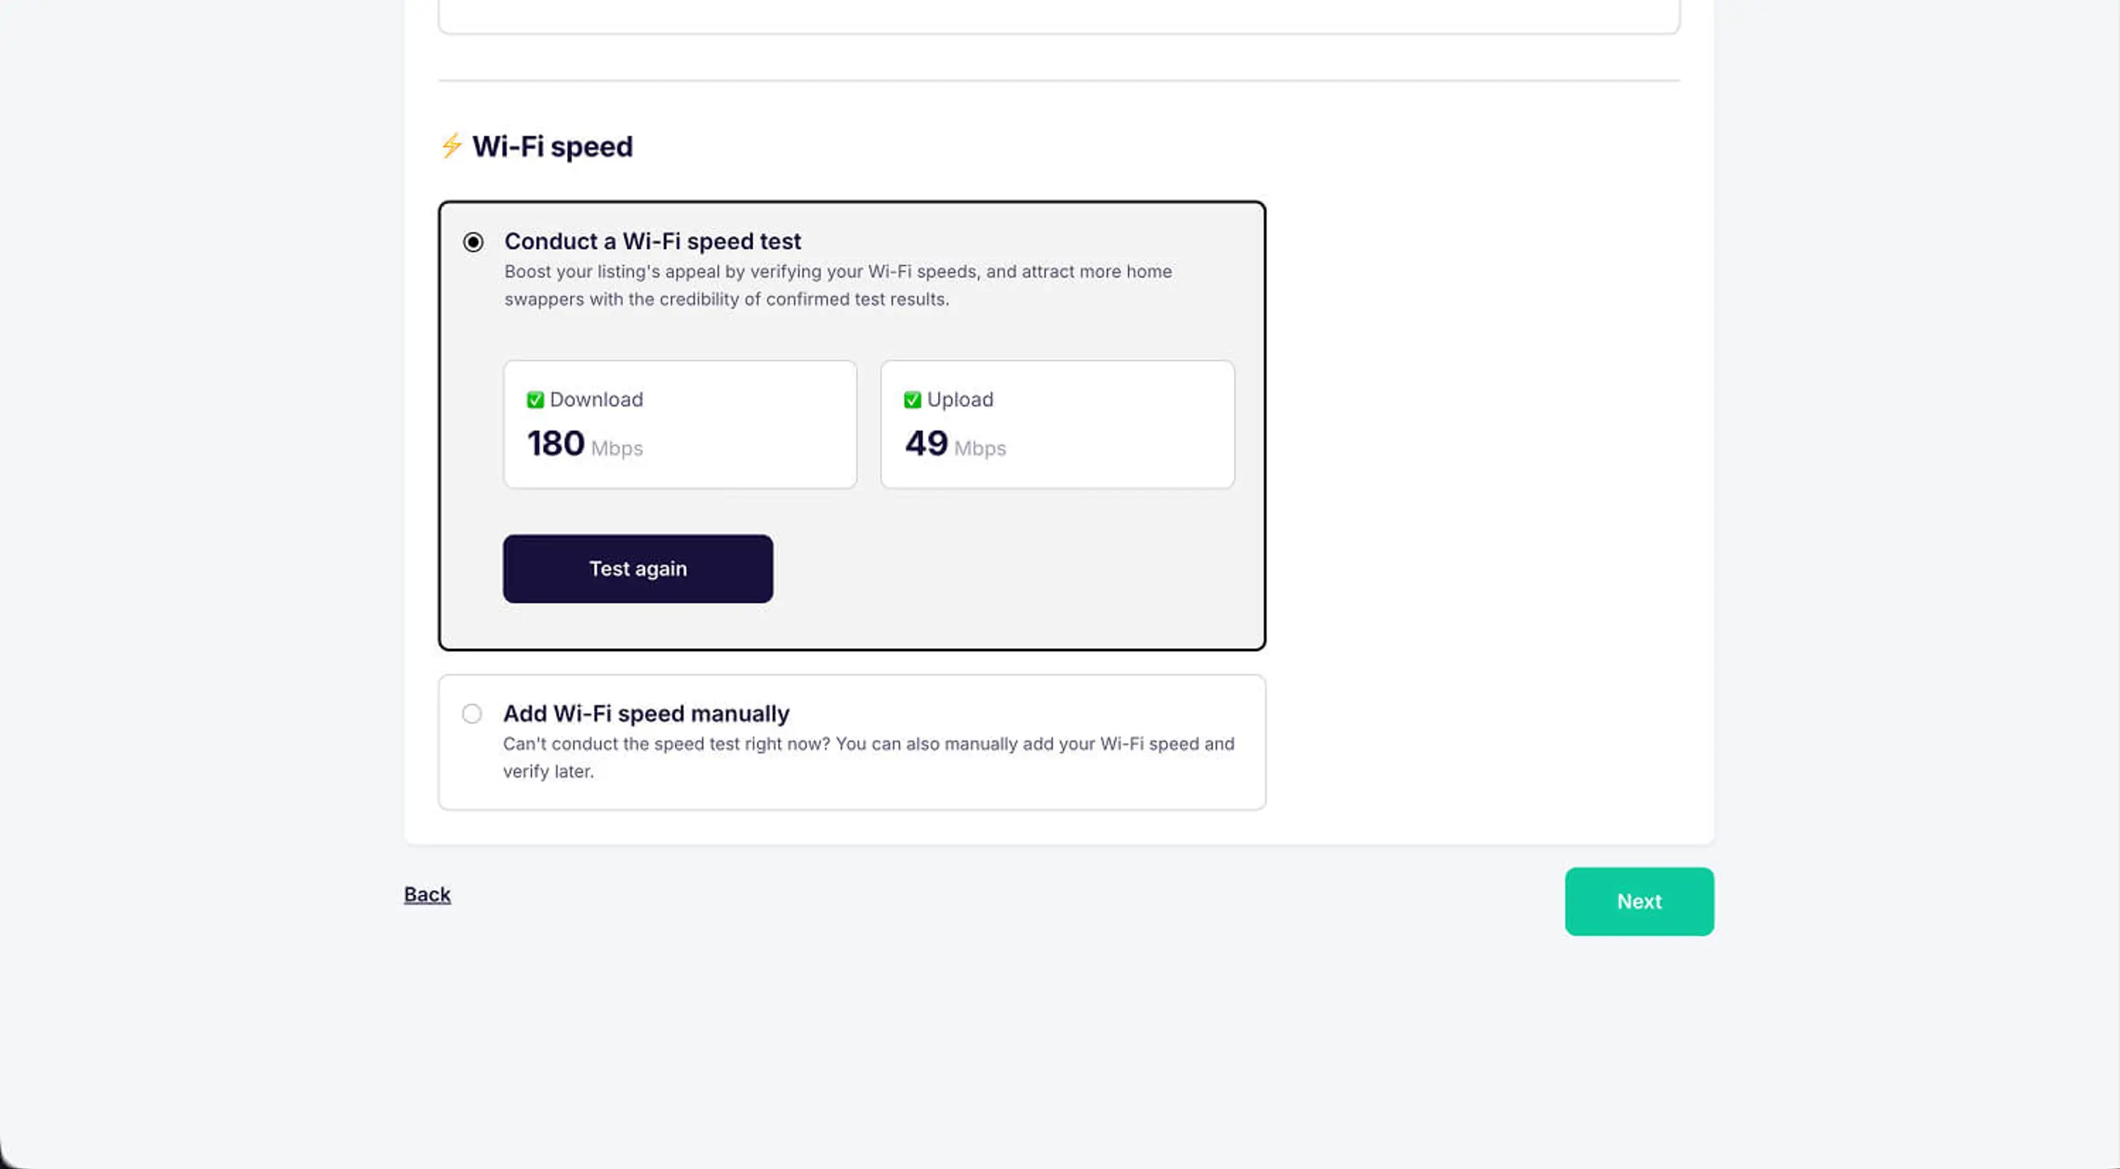Click the green Next button
The image size is (2120, 1169).
coord(1639,902)
